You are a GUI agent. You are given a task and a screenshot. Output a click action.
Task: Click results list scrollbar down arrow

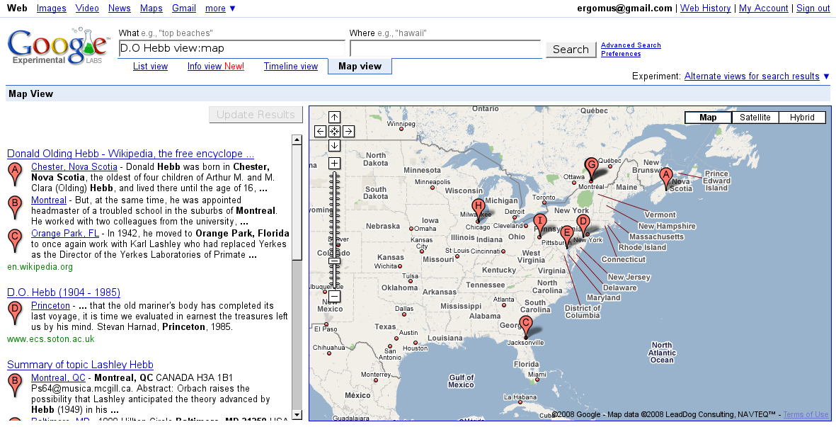tap(297, 415)
